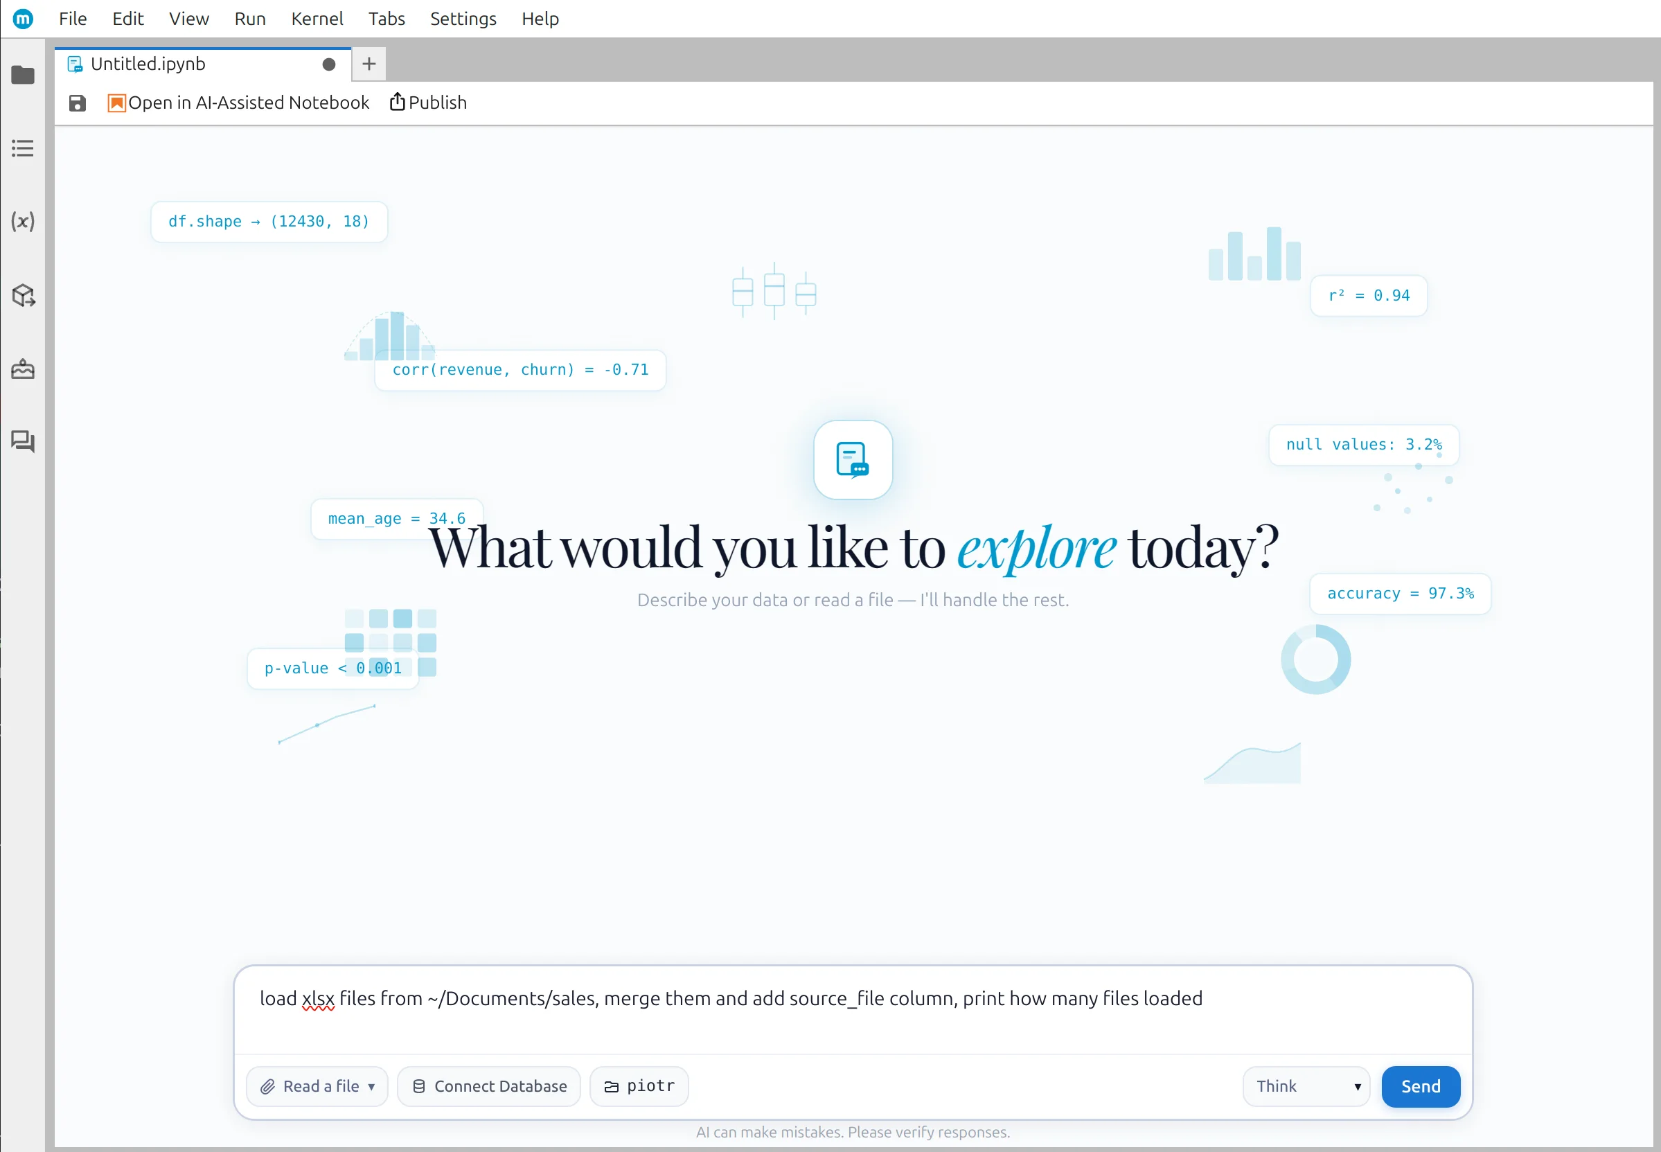
Task: Open the Think mode dropdown
Action: point(1306,1086)
